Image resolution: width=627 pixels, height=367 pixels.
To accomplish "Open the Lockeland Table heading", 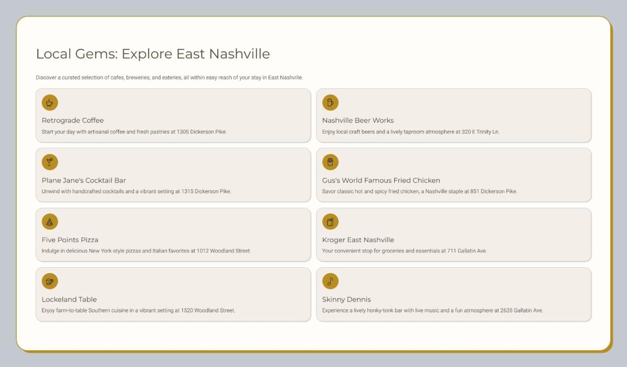I will click(69, 299).
